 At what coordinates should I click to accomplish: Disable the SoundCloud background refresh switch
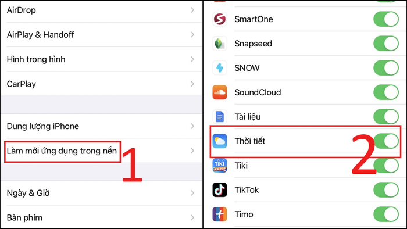point(386,92)
